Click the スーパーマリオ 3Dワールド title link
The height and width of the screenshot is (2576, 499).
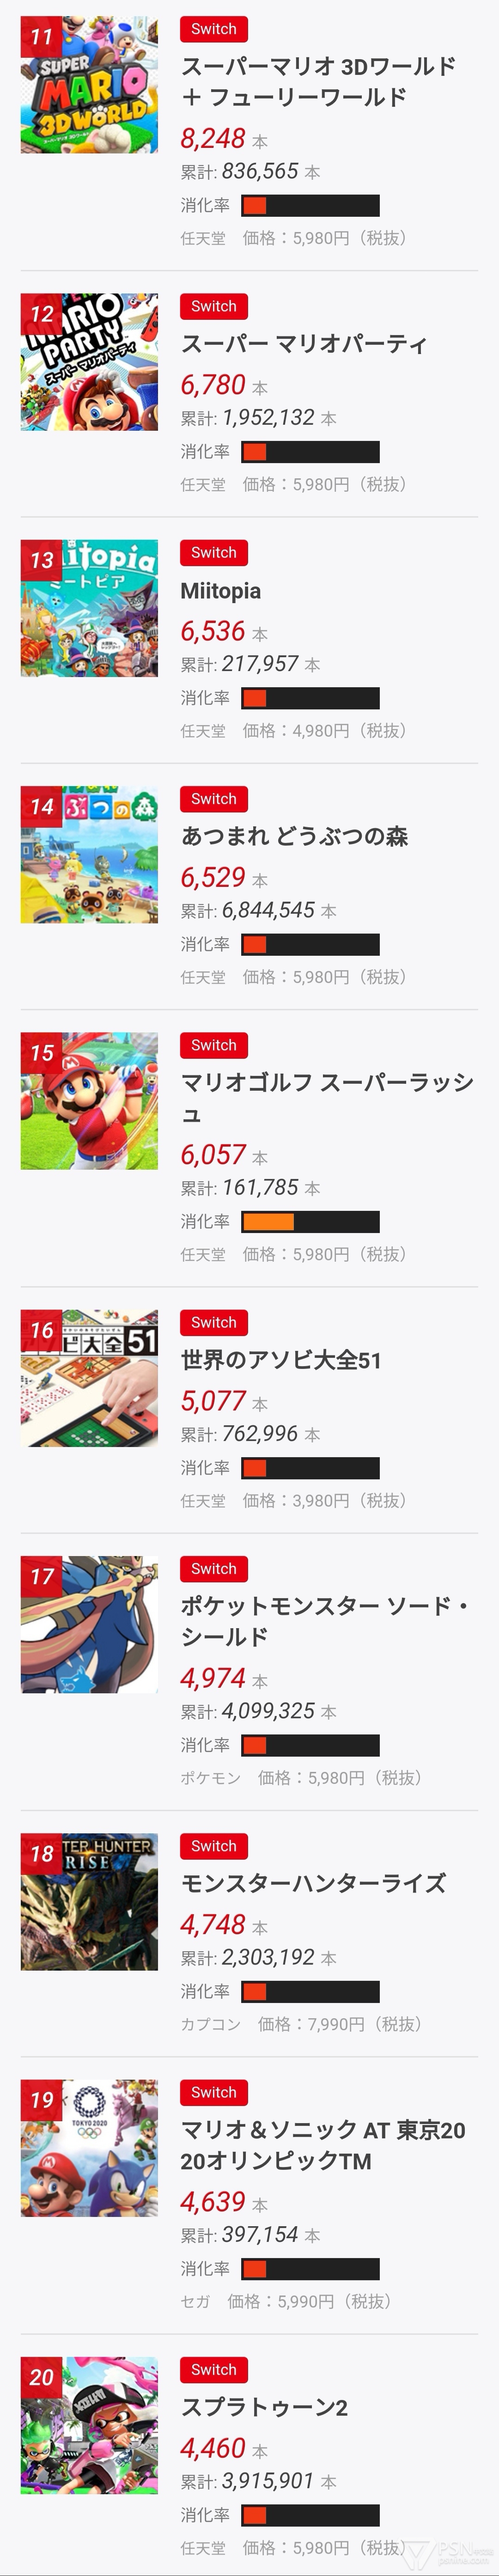coord(318,81)
